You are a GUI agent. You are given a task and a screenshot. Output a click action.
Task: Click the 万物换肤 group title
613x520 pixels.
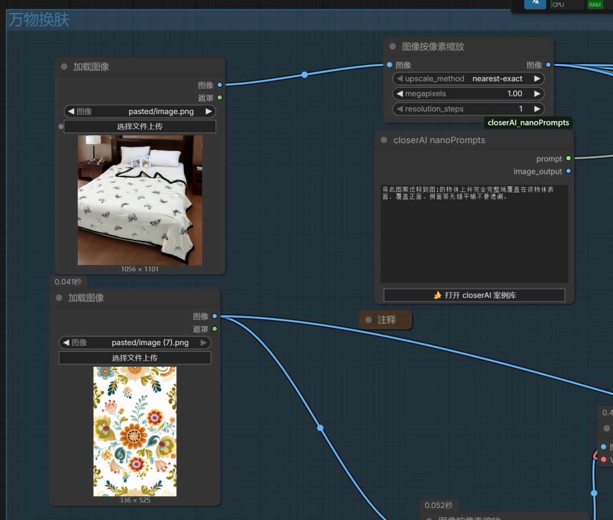[x=39, y=19]
